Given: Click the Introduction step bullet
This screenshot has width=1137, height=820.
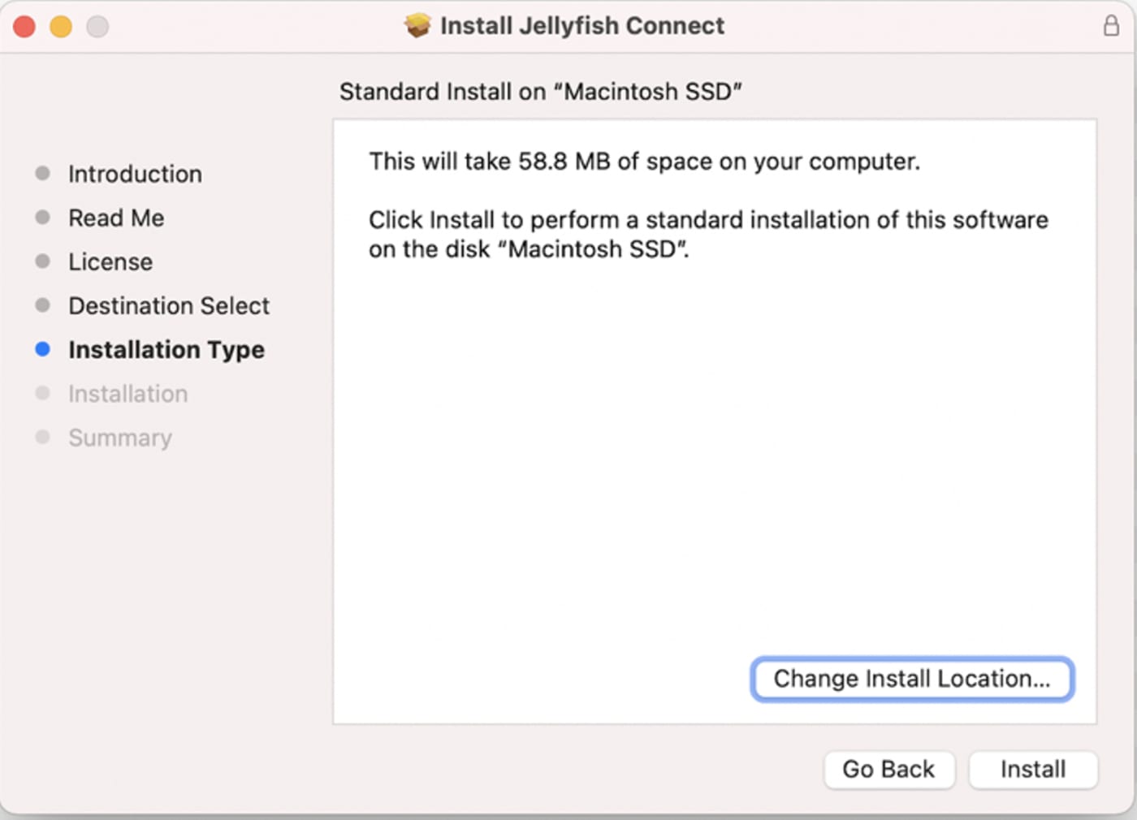Looking at the screenshot, I should tap(43, 173).
